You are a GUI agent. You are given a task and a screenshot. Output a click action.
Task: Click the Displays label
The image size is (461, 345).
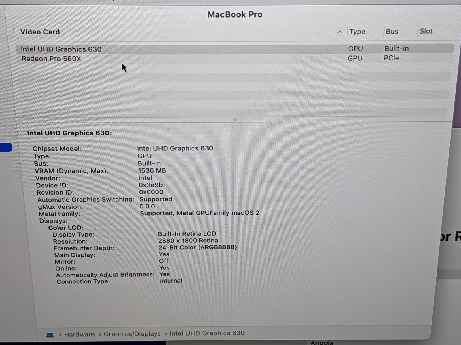point(53,221)
